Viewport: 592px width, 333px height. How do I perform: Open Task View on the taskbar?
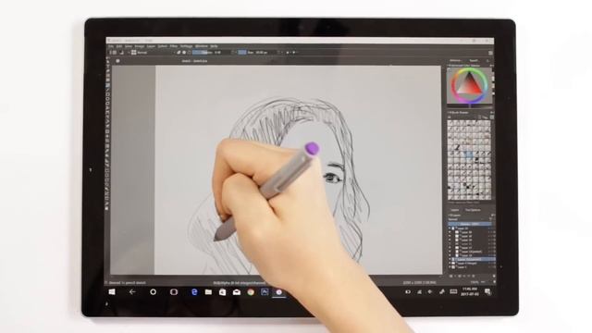point(174,292)
